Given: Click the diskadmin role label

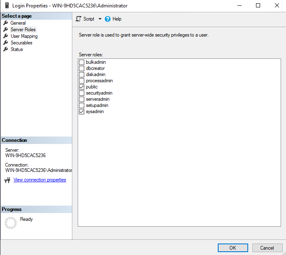Looking at the screenshot, I should (x=96, y=75).
